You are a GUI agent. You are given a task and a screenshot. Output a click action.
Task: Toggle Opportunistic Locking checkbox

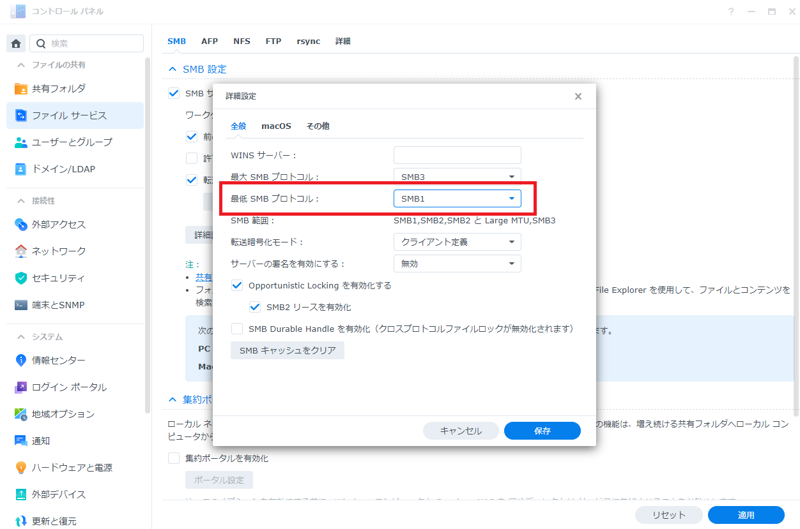237,285
